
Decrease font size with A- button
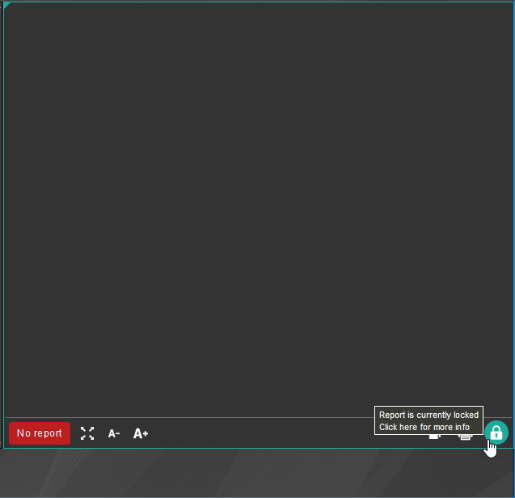pyautogui.click(x=114, y=433)
